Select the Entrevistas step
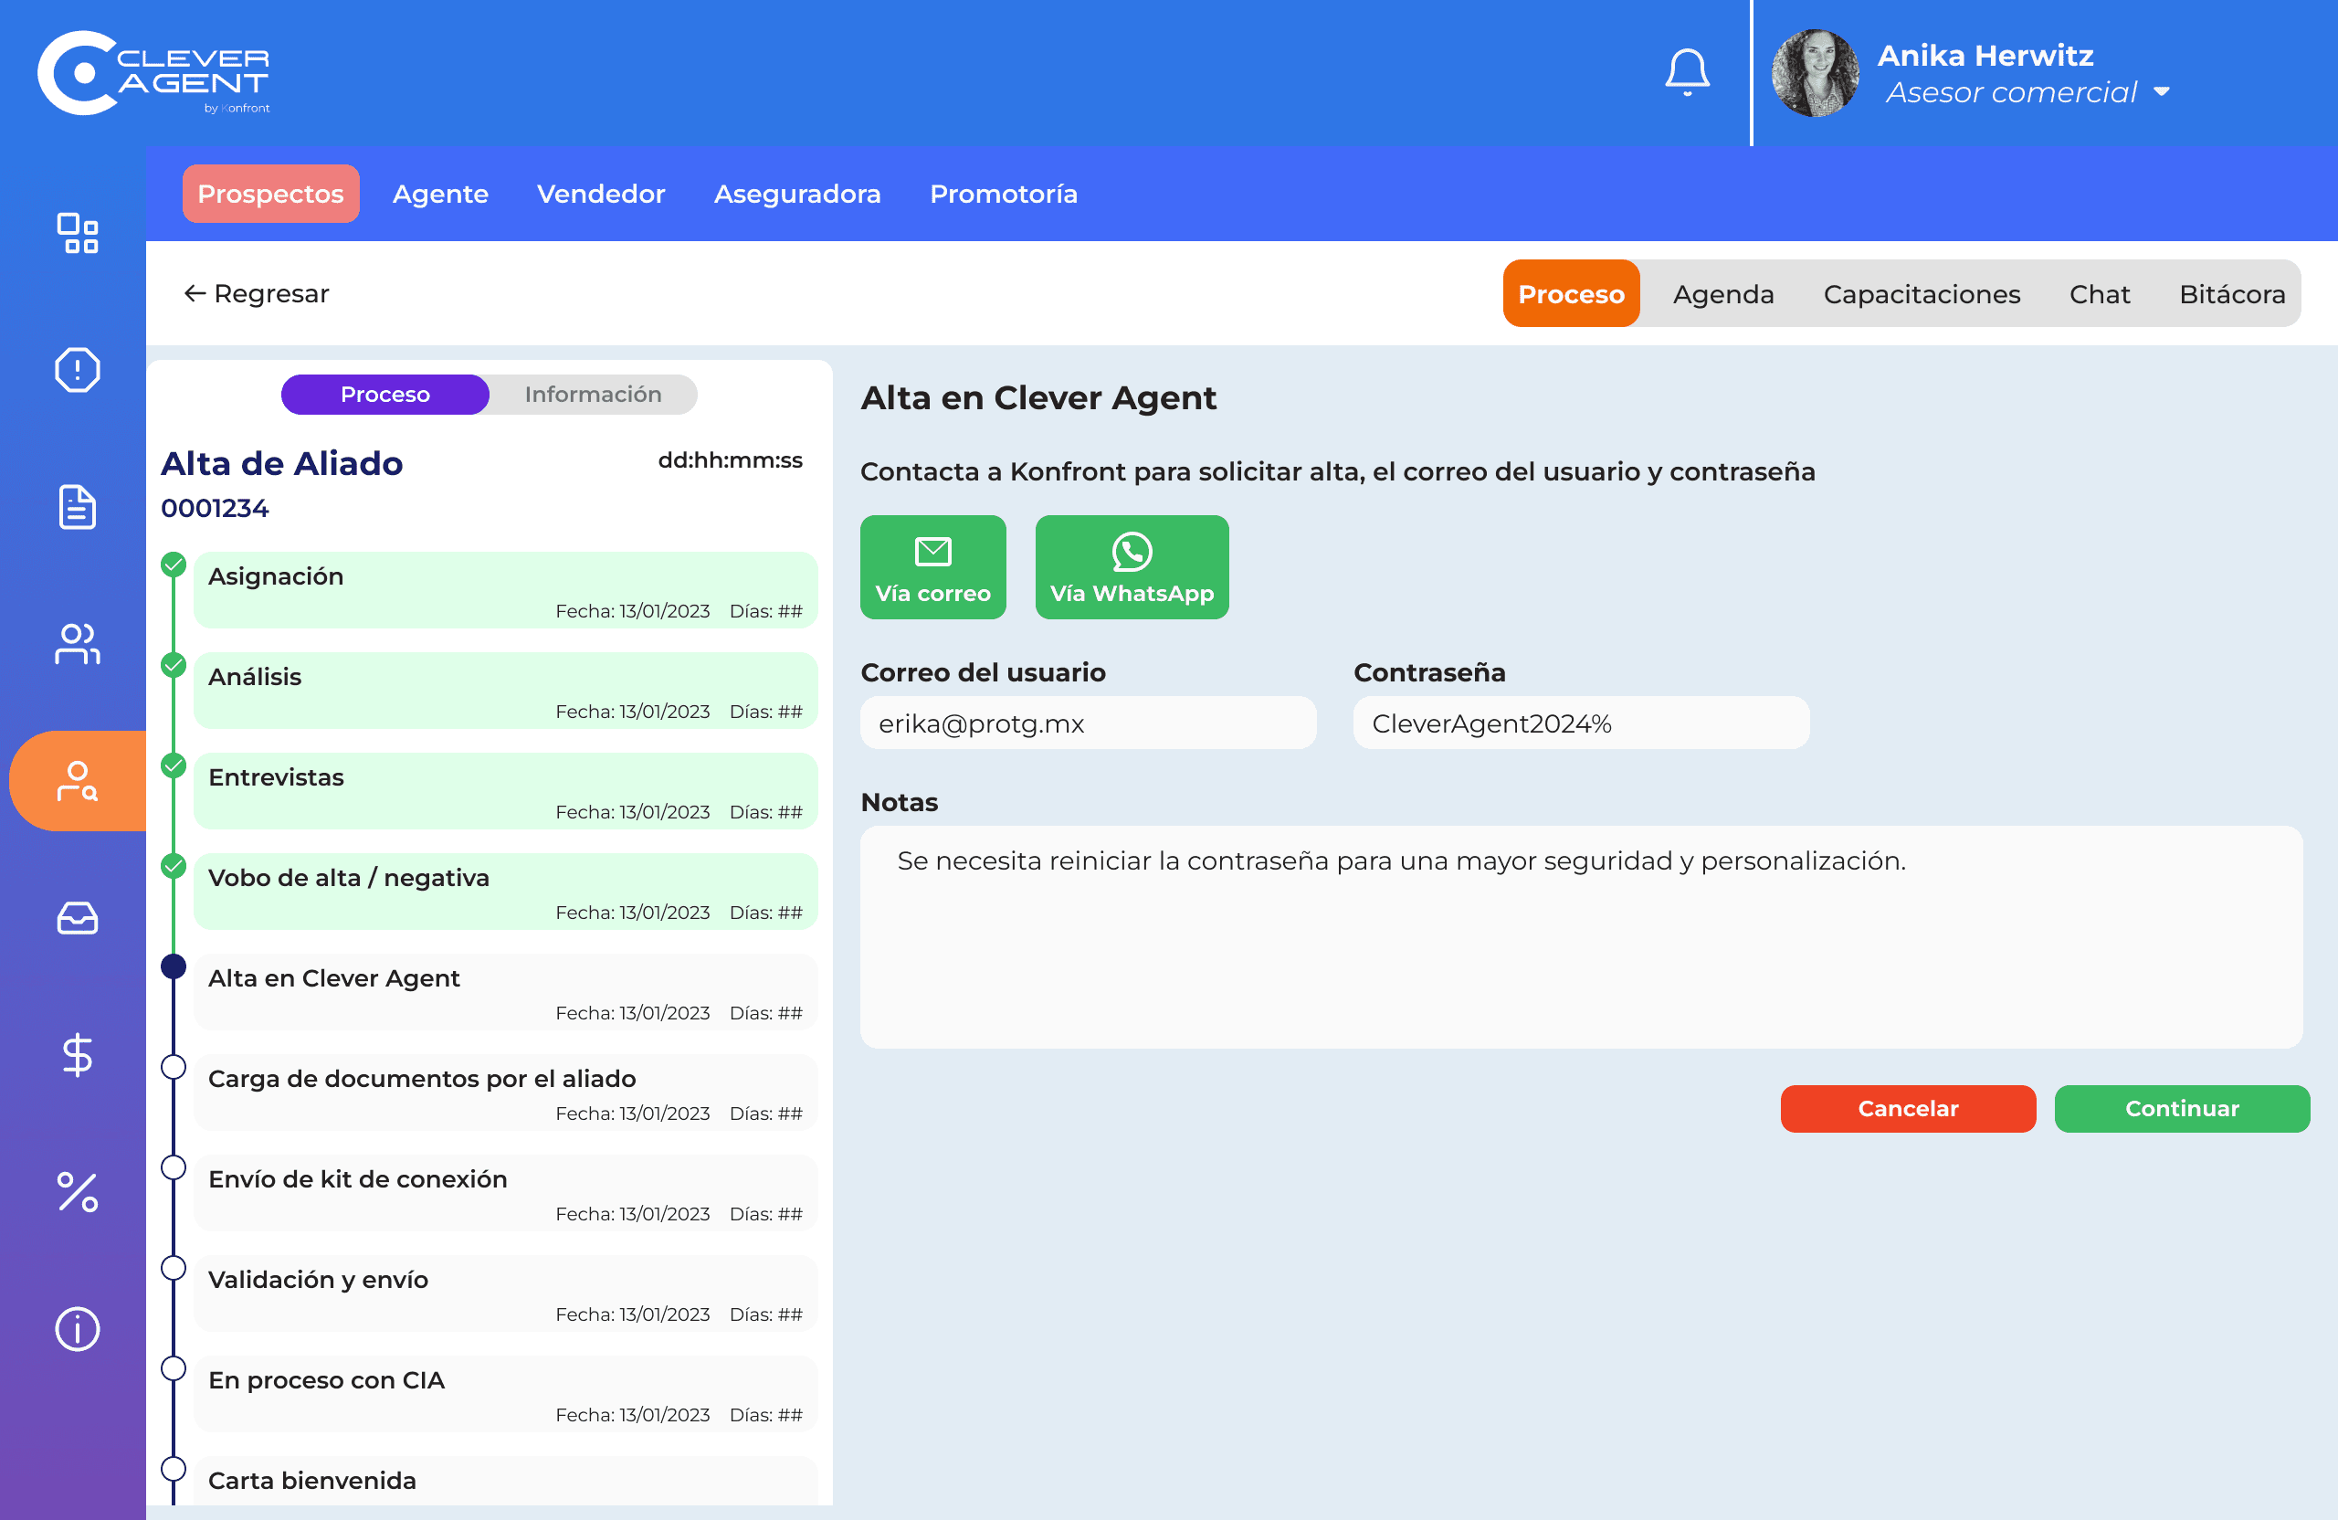The width and height of the screenshot is (2338, 1520). tap(506, 791)
